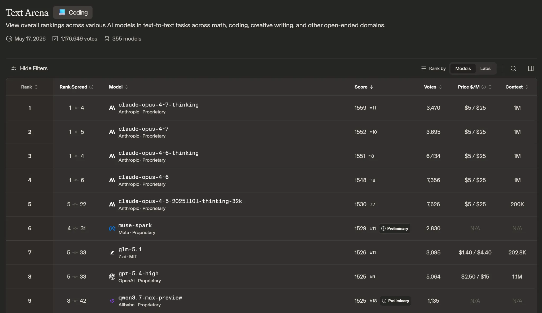Click the Preliminary badge on qwen3.7-max-preview row
Viewport: 542px width, 313px height.
click(x=395, y=301)
